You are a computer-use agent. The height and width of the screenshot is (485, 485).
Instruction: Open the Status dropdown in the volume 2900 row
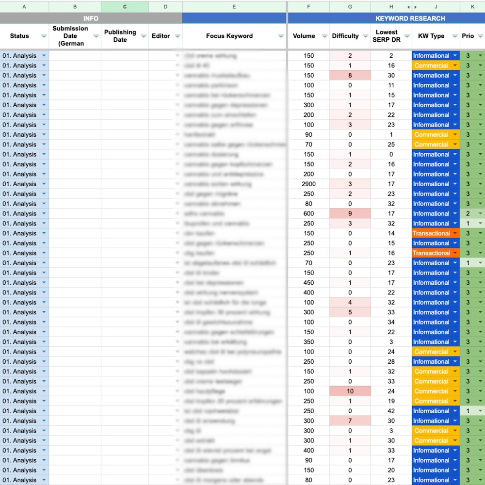click(x=44, y=184)
